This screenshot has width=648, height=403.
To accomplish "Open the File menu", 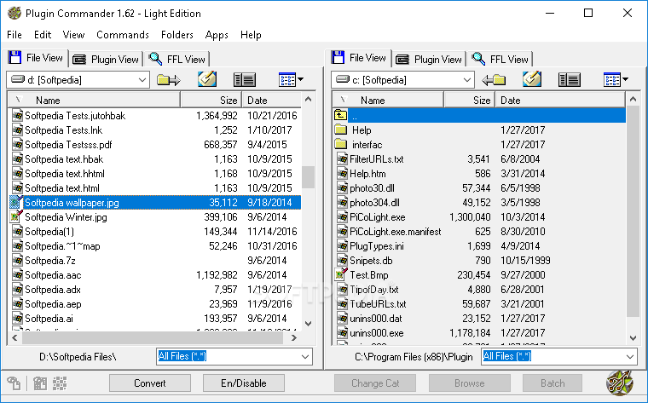I will pyautogui.click(x=14, y=35).
